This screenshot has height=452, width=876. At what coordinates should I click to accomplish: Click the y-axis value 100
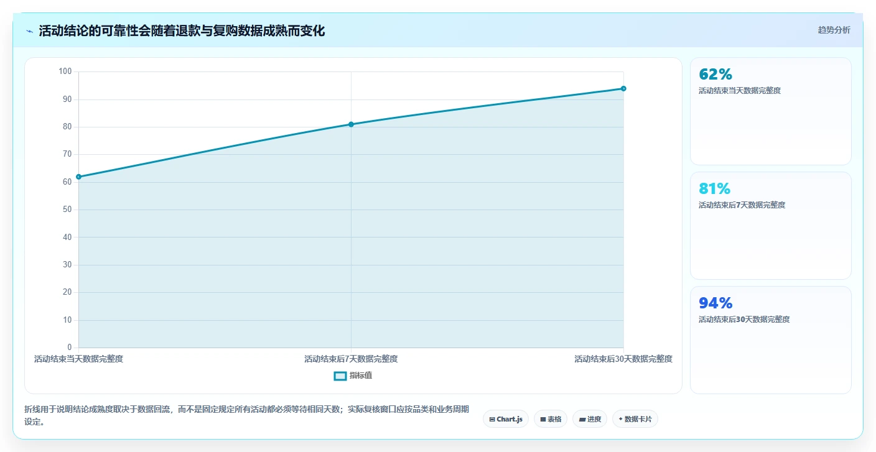[x=65, y=71]
